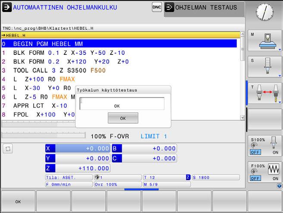Click the file path TNC:\nc_prog\BHB\Klartext\HEBEL.H
Screen dimensions: 283x213
tap(48, 28)
